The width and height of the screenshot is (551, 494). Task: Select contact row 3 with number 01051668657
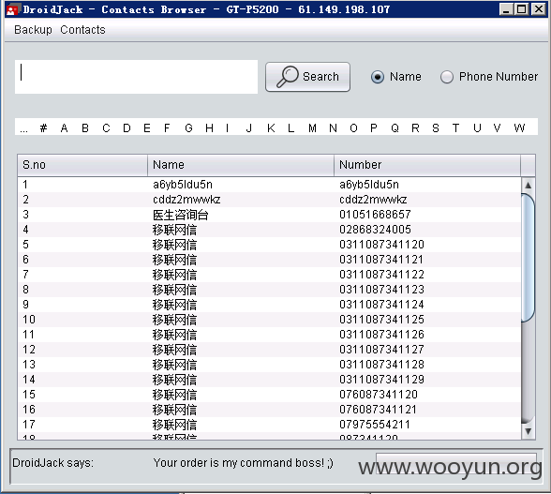(269, 215)
